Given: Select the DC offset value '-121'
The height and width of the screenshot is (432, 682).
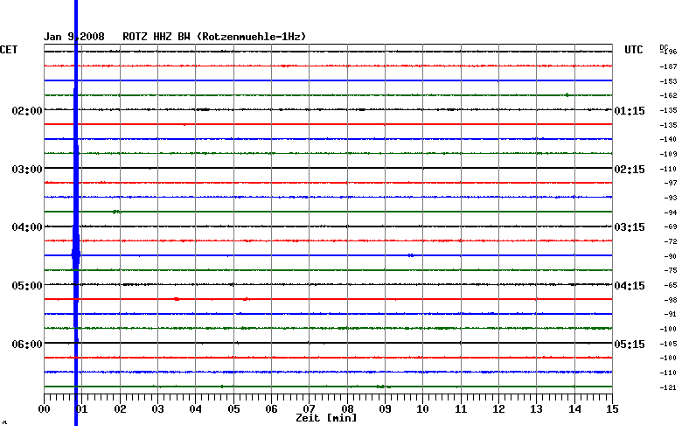Looking at the screenshot, I should pyautogui.click(x=668, y=387).
